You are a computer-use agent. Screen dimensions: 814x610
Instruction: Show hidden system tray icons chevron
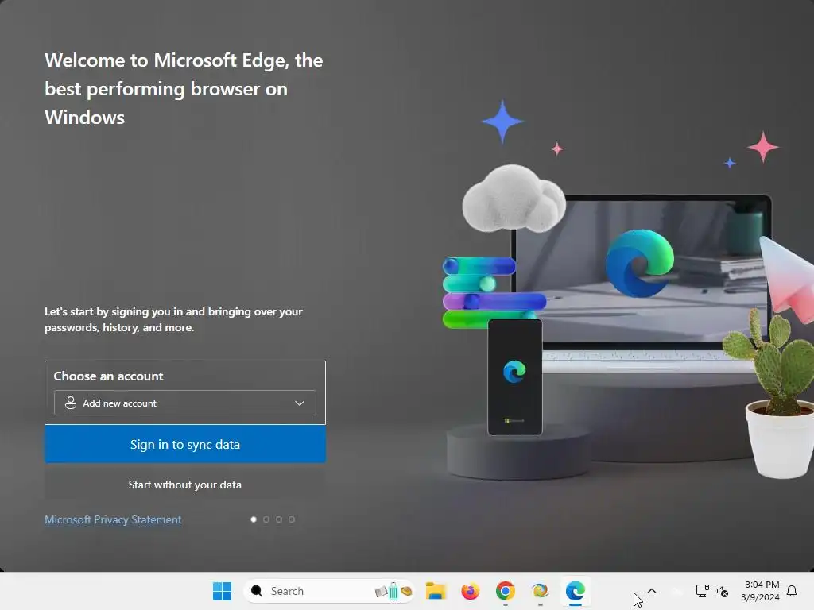pyautogui.click(x=652, y=591)
